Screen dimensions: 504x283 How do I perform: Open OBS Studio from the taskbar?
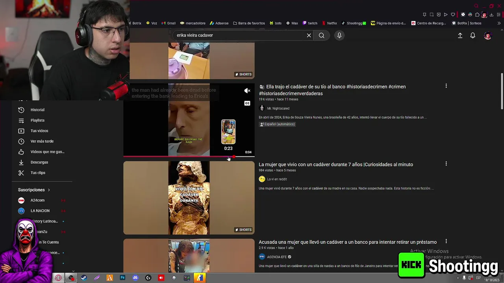(x=71, y=278)
